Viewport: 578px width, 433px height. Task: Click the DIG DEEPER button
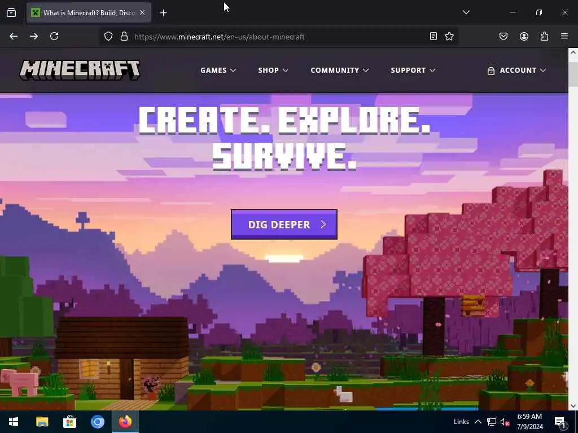click(284, 224)
